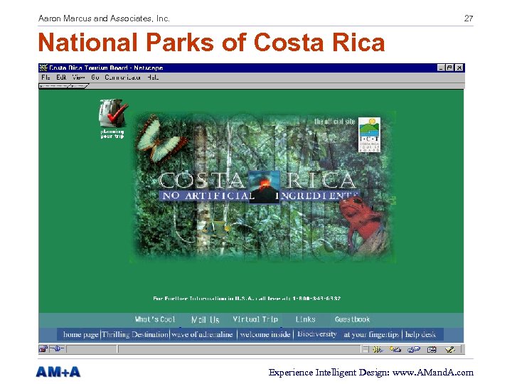Click the status bar message area
The height and width of the screenshot is (384, 512).
coord(240,349)
